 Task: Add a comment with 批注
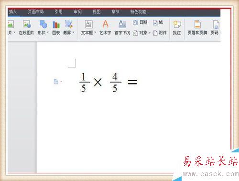tap(177, 27)
